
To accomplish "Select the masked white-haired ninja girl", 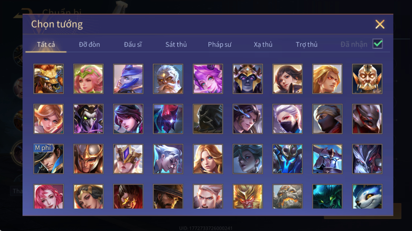I will (x=287, y=119).
